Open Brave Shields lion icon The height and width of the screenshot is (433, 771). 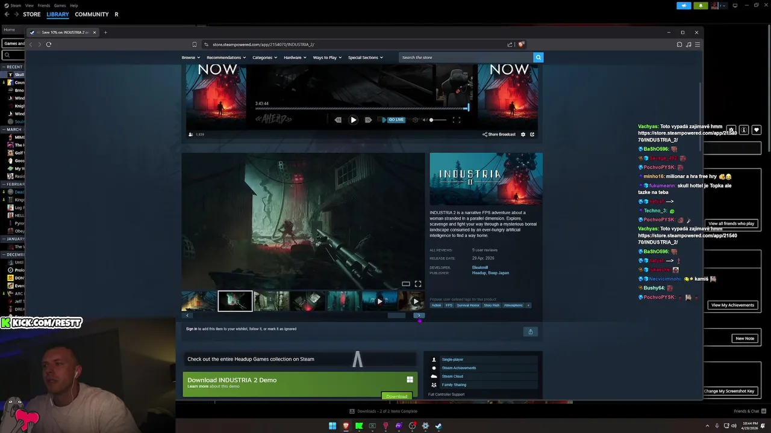pos(521,45)
